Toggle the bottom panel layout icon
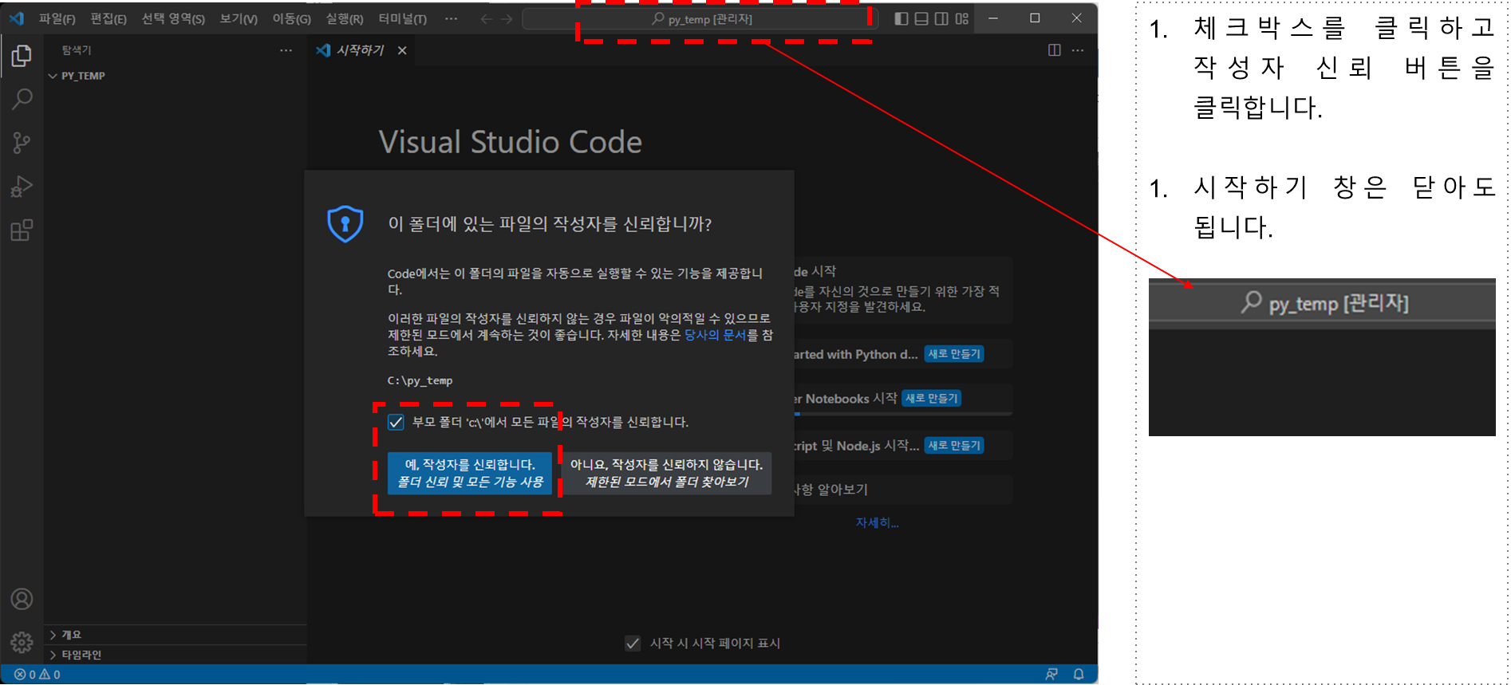Viewport: 1511px width, 685px height. point(921,18)
